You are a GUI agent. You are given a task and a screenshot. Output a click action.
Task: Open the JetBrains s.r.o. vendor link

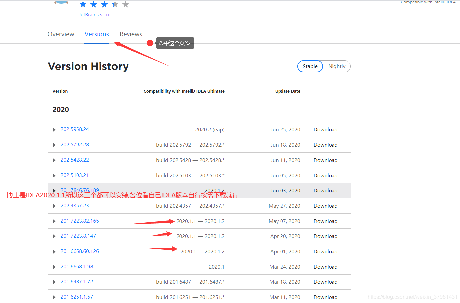click(95, 15)
